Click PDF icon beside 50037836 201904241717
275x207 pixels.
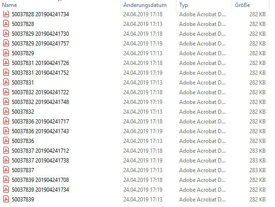click(6, 121)
